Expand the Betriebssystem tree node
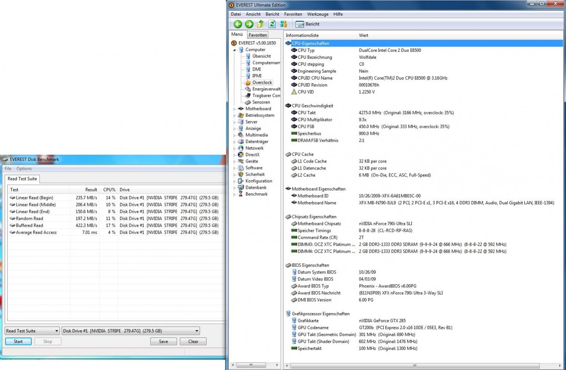 coord(234,115)
